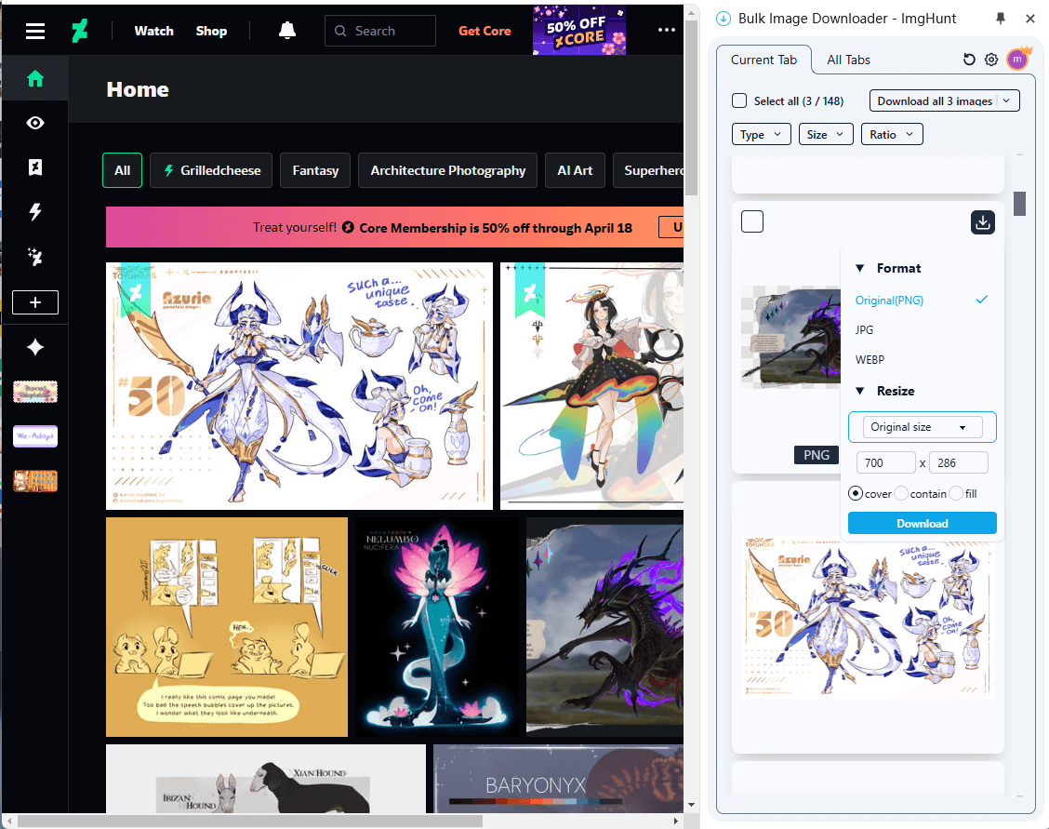Open ImgHunt settings gear
This screenshot has height=829, width=1049.
[991, 59]
